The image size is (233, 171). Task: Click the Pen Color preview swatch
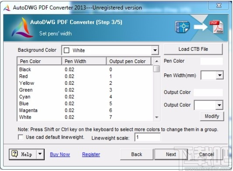pos(212,61)
